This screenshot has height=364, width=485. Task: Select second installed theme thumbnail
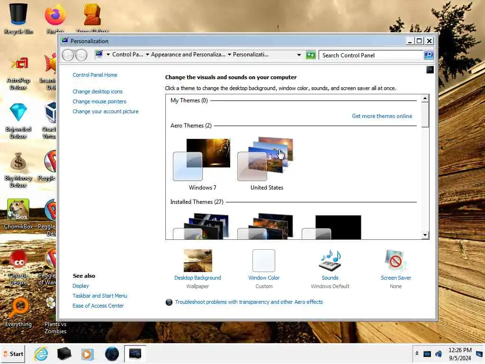(265, 226)
